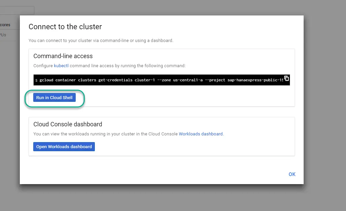The height and width of the screenshot is (211, 346).
Task: Click the Cloud Console dashboard heading
Action: pyautogui.click(x=68, y=124)
